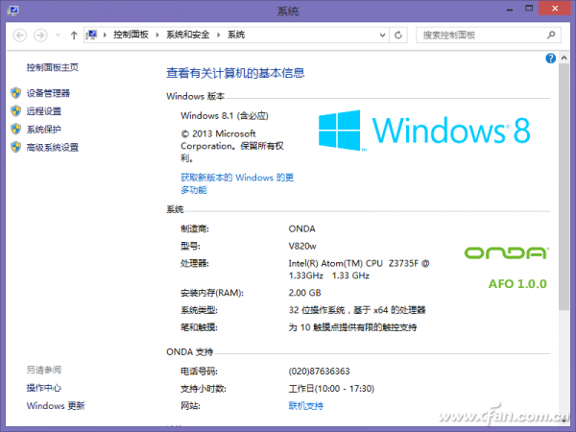Minimize the 系统 window
576x432 pixels.
(x=510, y=10)
